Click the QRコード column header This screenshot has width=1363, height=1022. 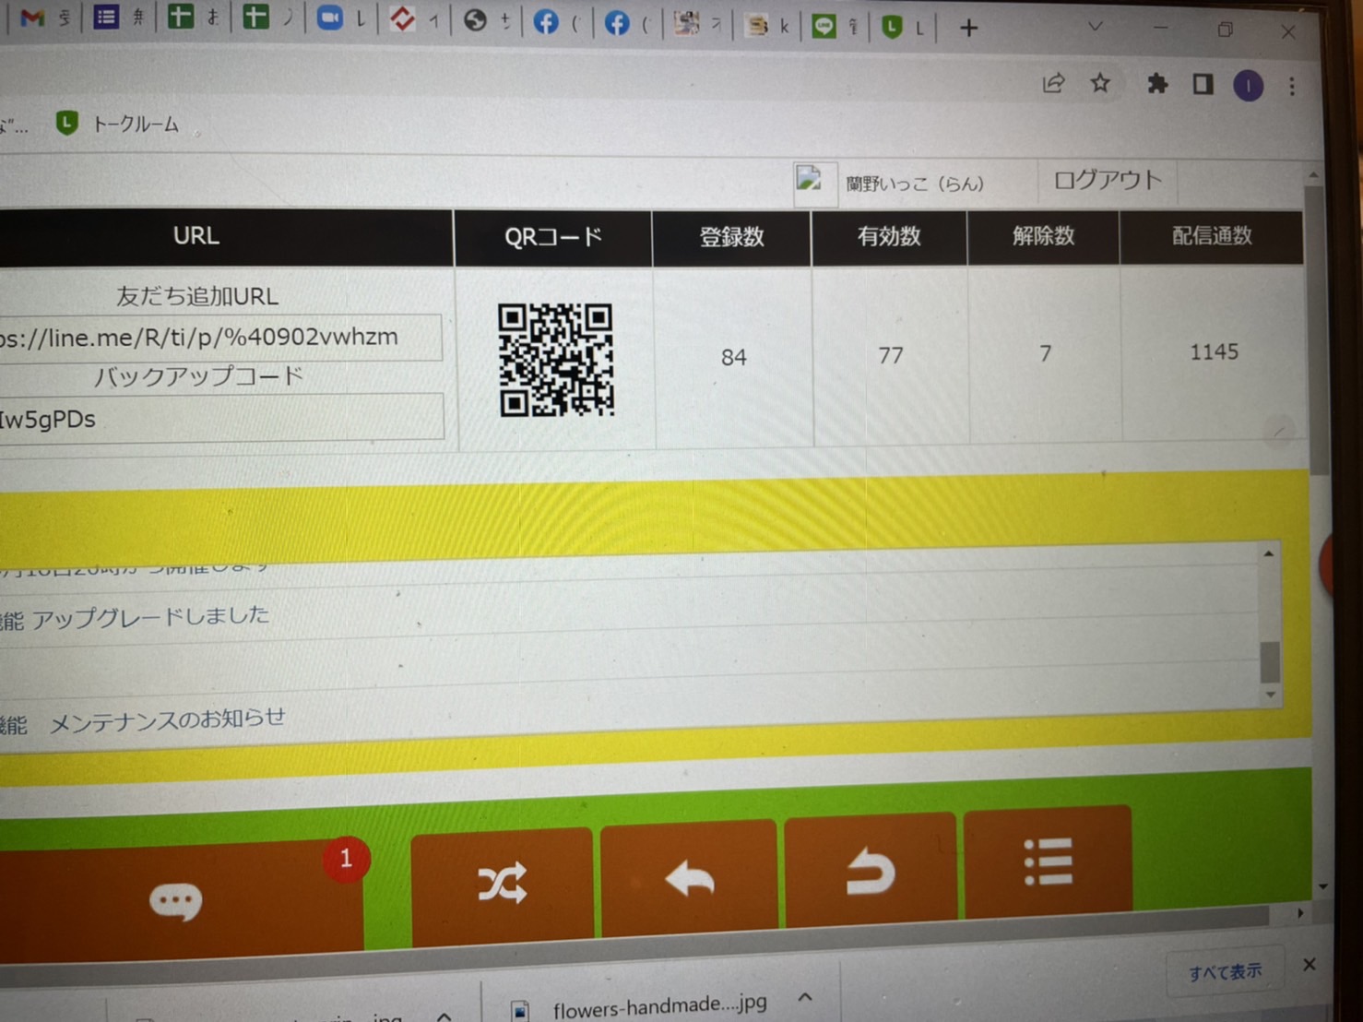click(553, 237)
